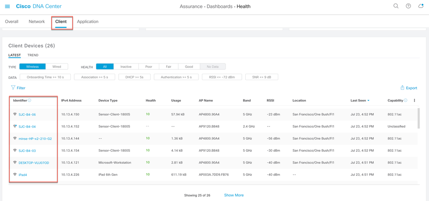Toggle Association >= 5 s data filter
The height and width of the screenshot is (201, 429).
(94, 77)
